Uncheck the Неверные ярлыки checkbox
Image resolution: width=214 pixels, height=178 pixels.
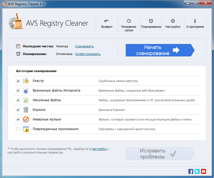click(x=18, y=119)
